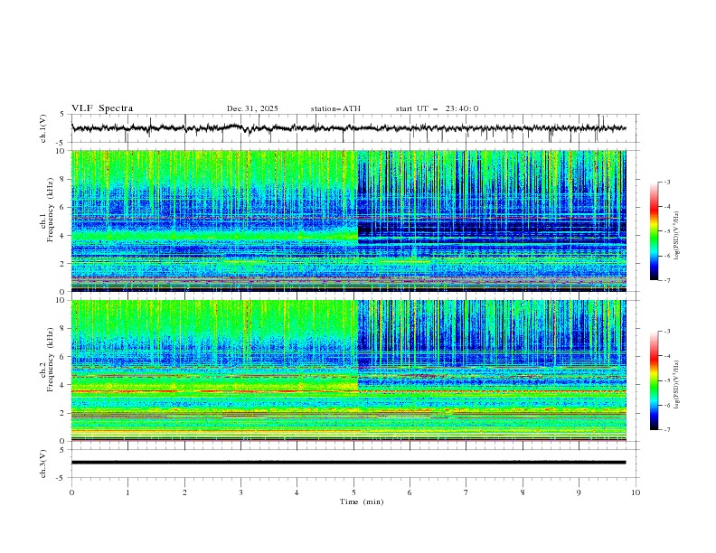Viewport: 716px width, 553px height.
Task: Click time axis tick label "1"
Action: pyautogui.click(x=127, y=492)
